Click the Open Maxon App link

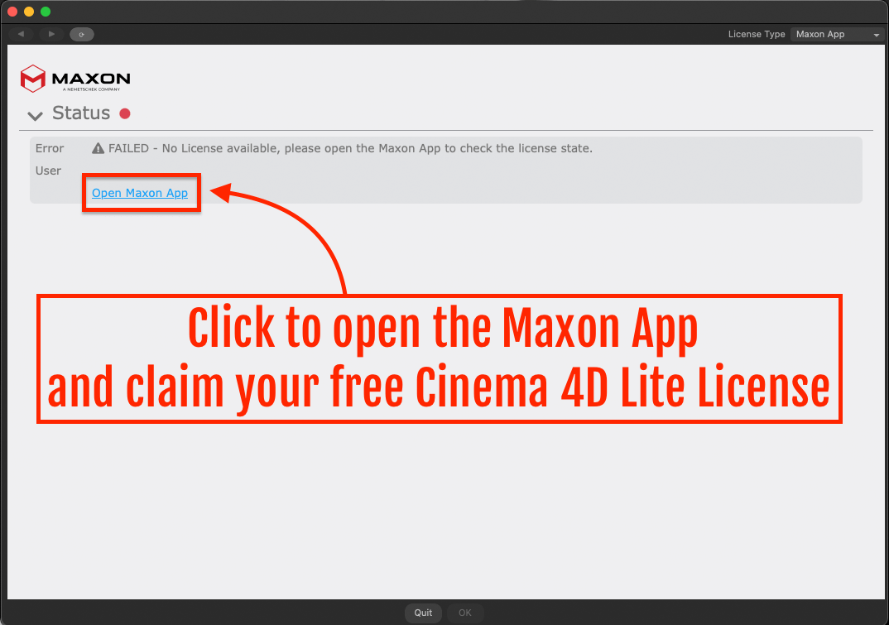click(x=139, y=193)
